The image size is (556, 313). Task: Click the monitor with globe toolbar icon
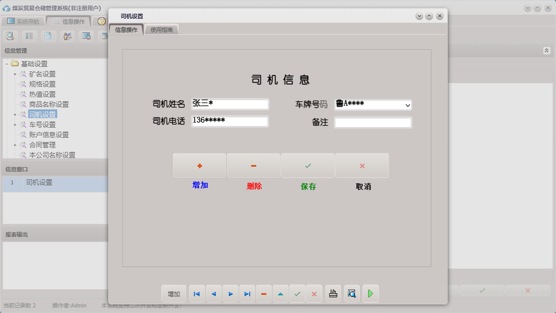tap(86, 36)
